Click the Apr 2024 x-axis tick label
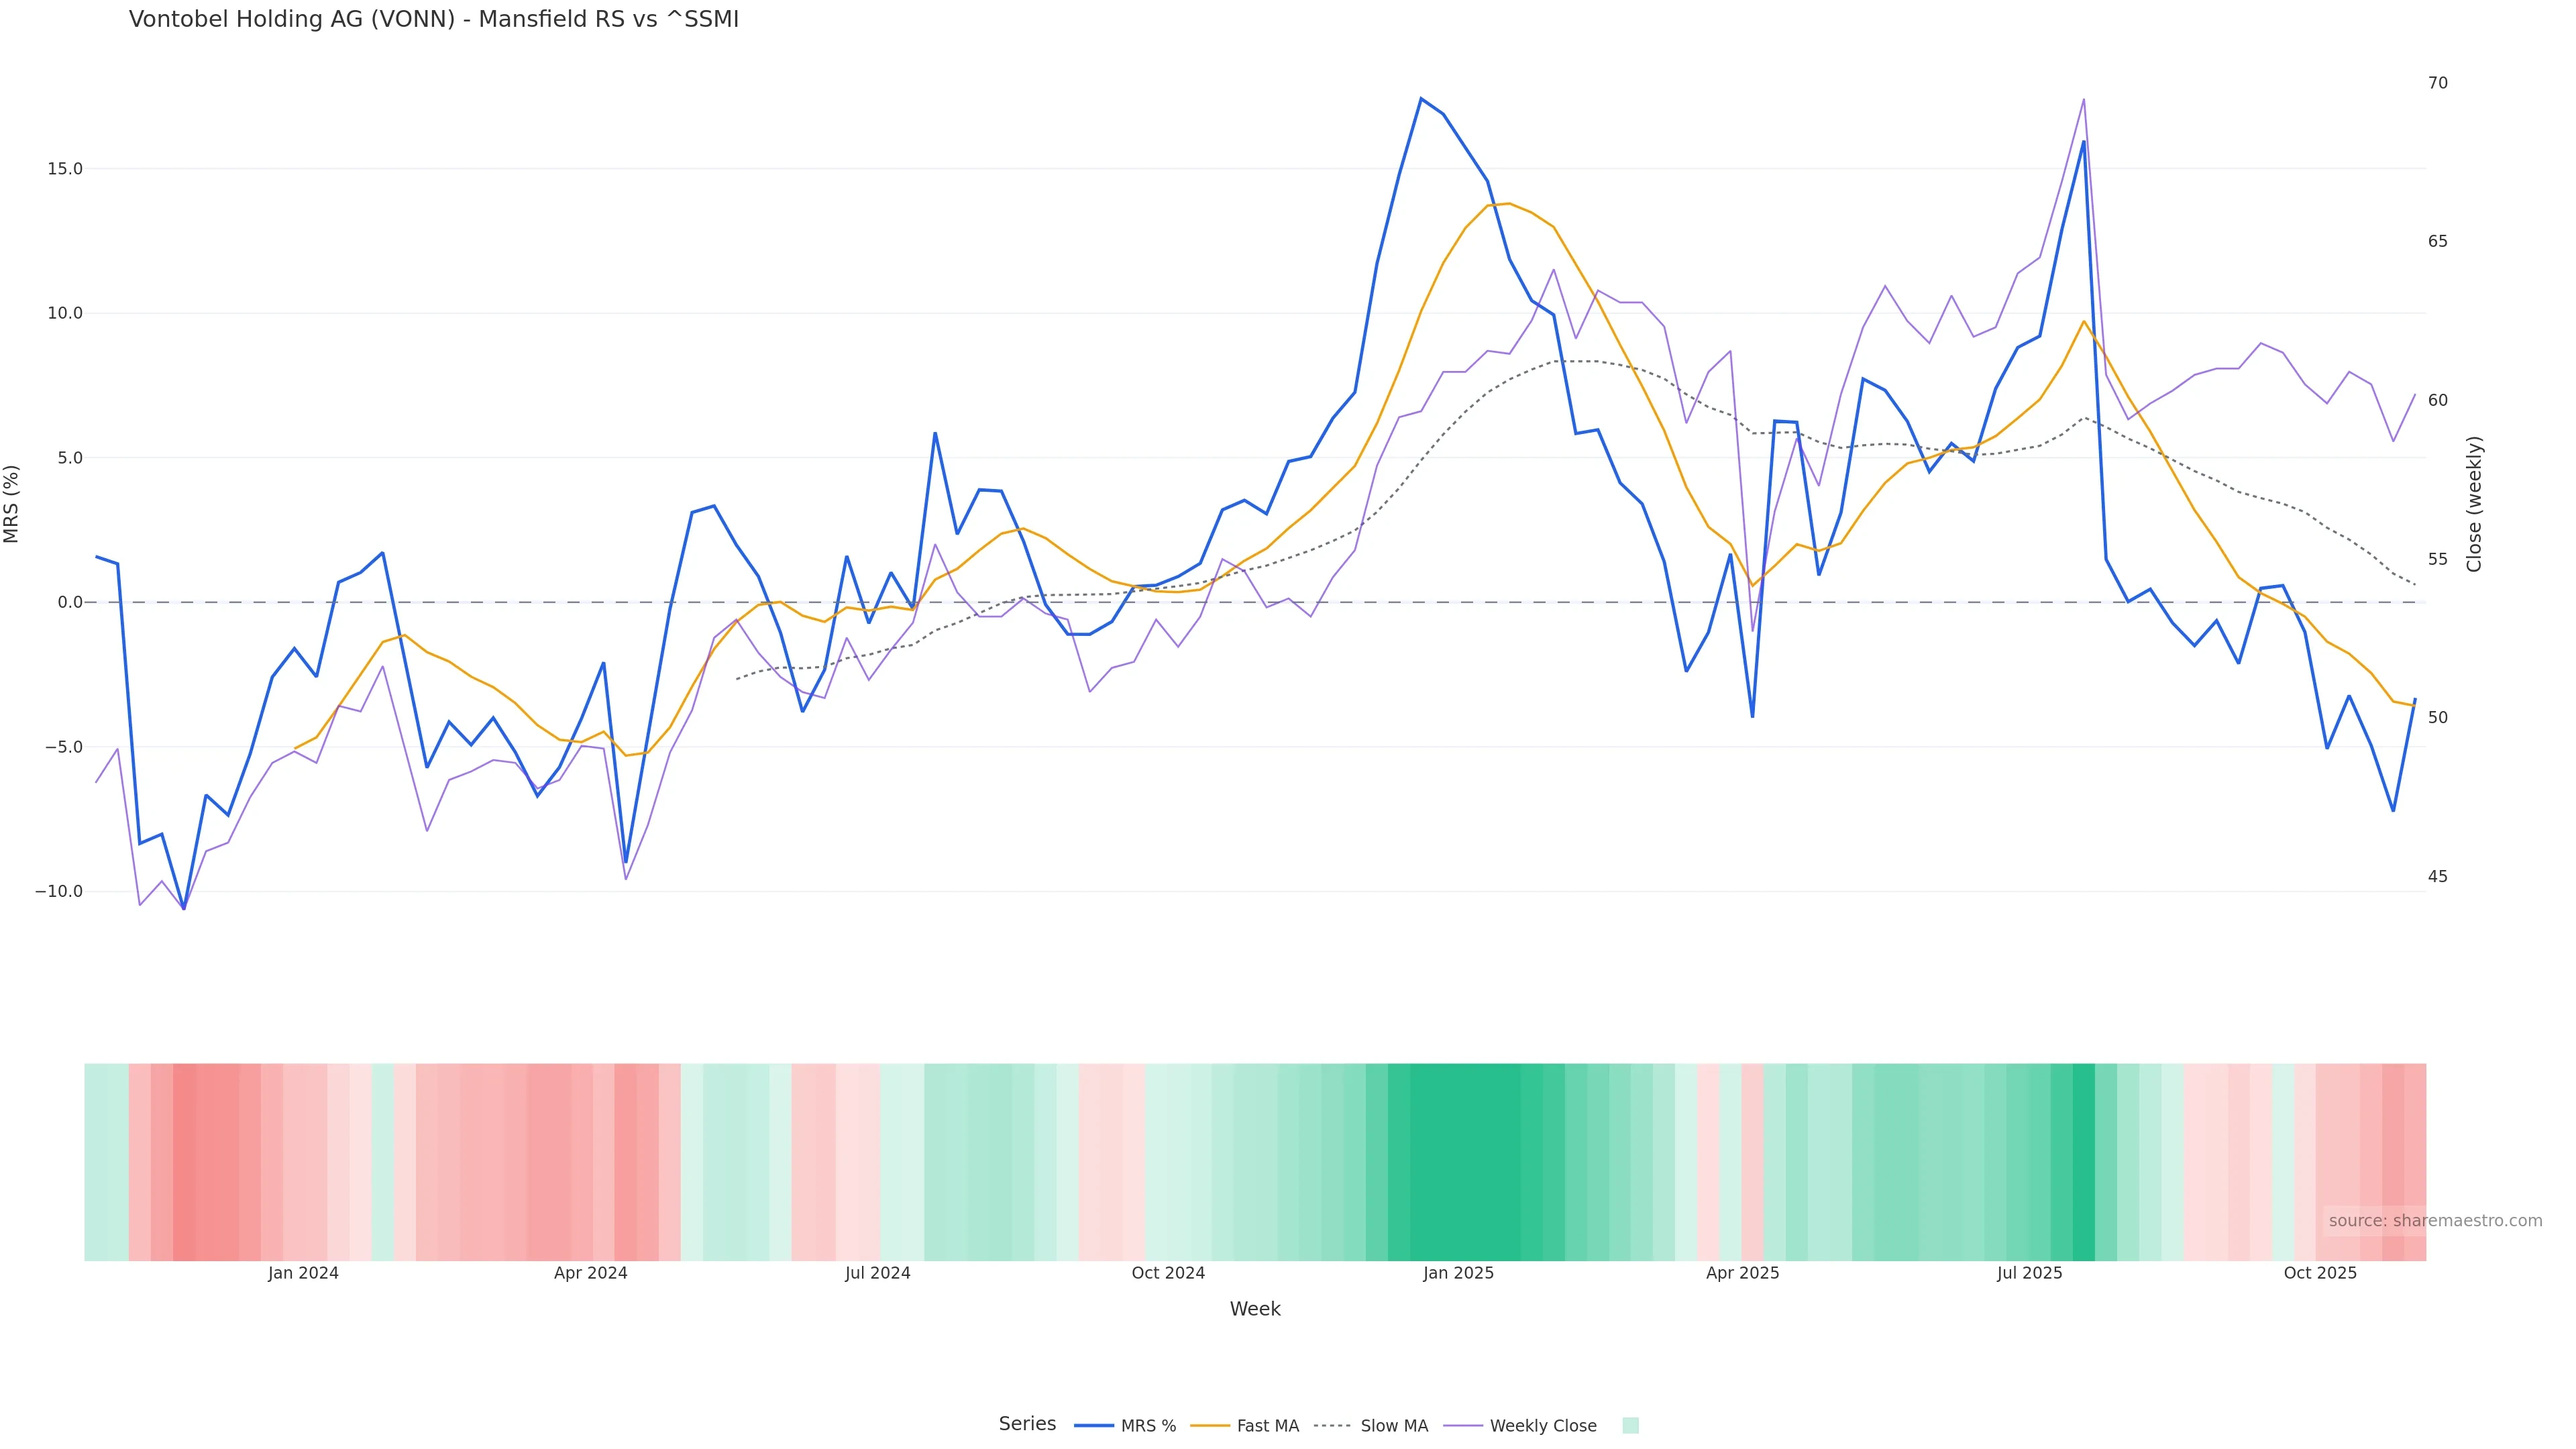Viewport: 2576px width, 1449px height. click(x=590, y=1273)
